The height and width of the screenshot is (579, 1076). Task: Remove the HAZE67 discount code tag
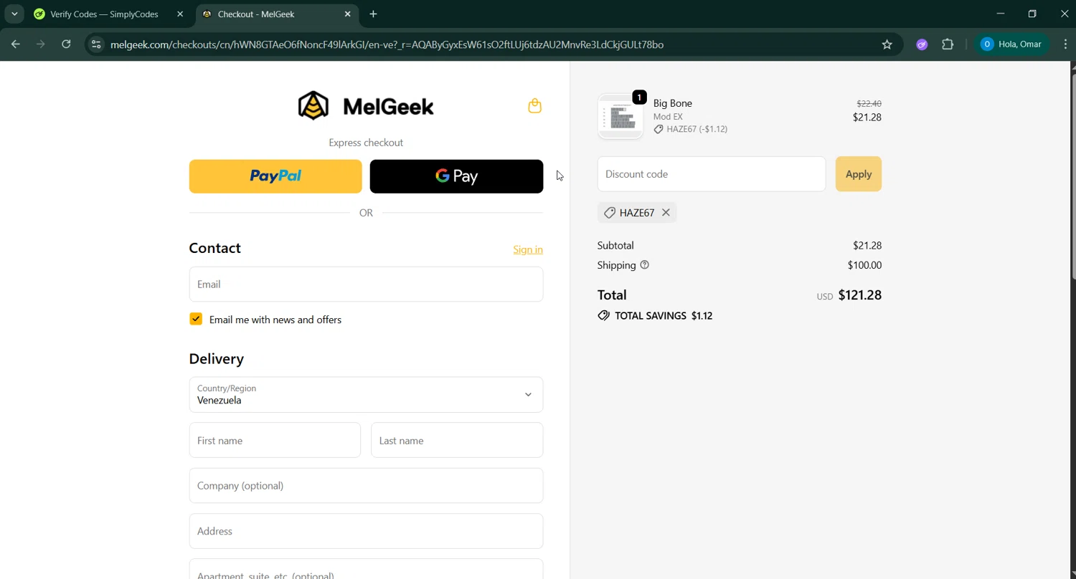coord(666,213)
